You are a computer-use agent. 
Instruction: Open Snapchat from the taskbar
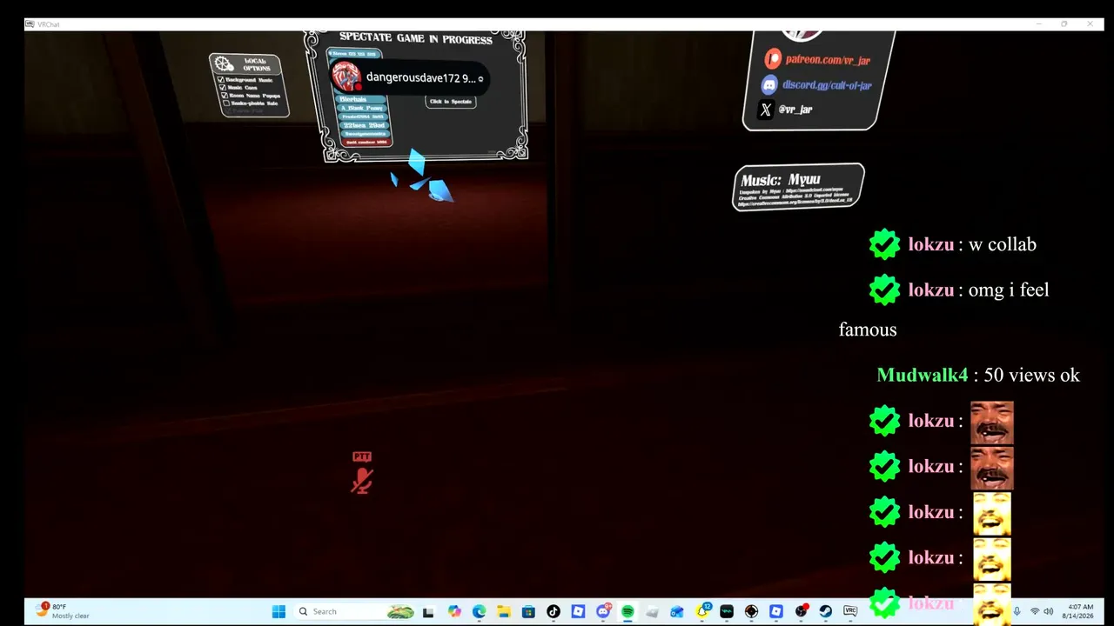[701, 611]
